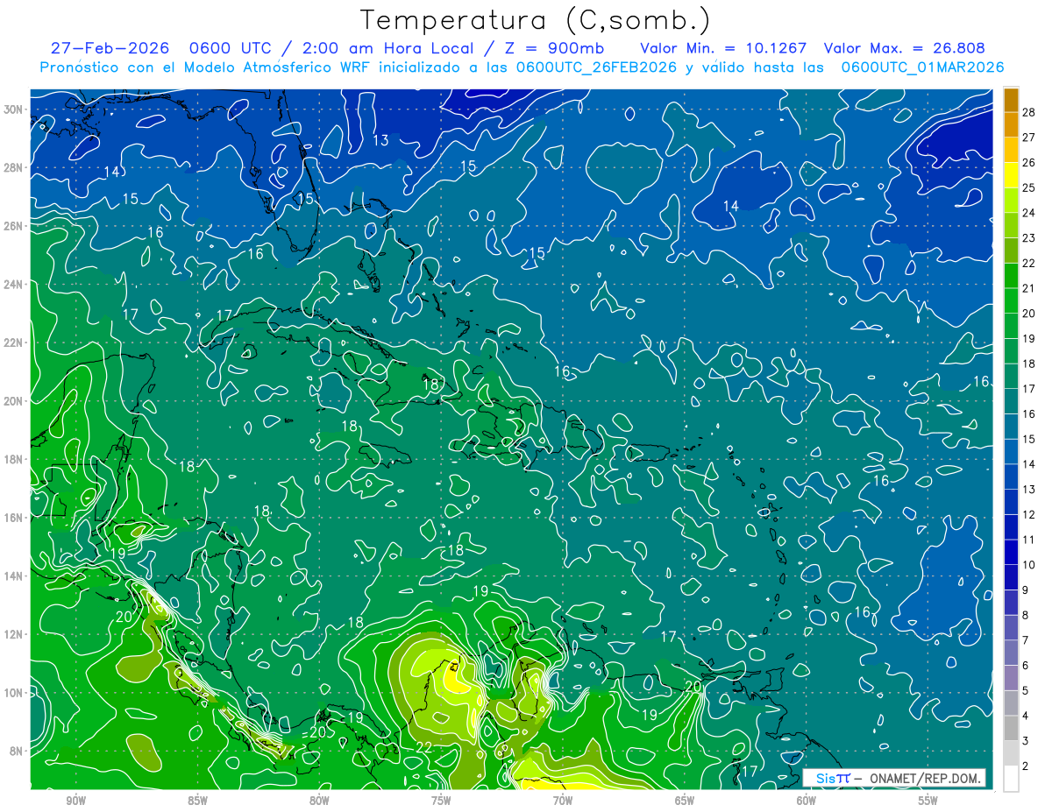Click the latitude label "18N"
Screen dimensions: 1052x812
pos(14,459)
